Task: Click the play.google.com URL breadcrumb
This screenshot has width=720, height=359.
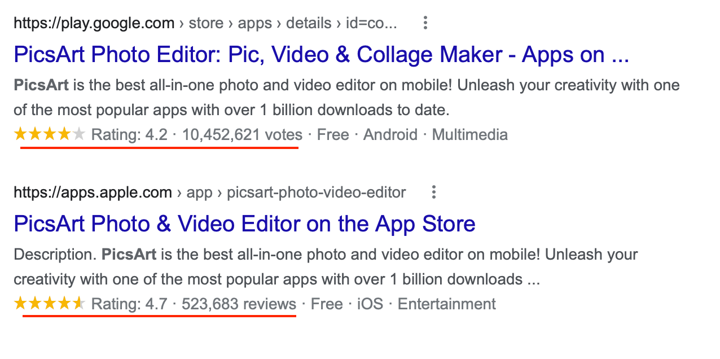Action: point(94,23)
